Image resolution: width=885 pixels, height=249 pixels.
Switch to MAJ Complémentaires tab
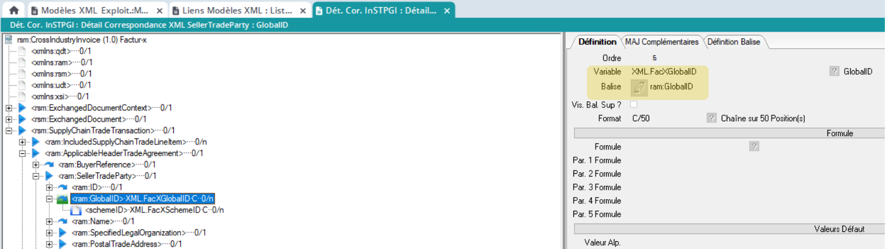pos(661,42)
